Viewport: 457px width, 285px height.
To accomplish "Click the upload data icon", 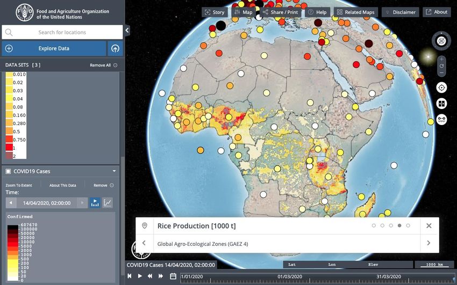I will pyautogui.click(x=116, y=48).
